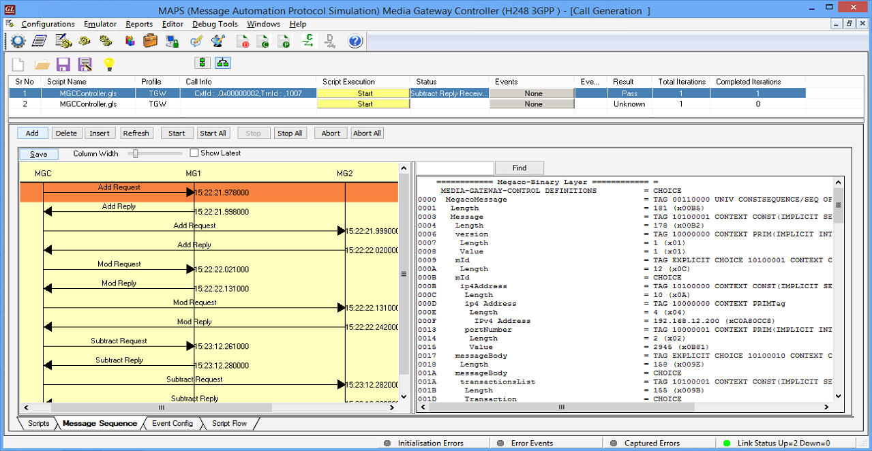Select the Subtract Request message to MG1
Viewport: 872px width, 451px height.
tap(119, 342)
